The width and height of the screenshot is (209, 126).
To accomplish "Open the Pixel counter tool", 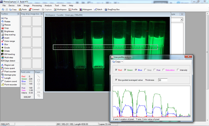I will pyautogui.click(x=10, y=71).
